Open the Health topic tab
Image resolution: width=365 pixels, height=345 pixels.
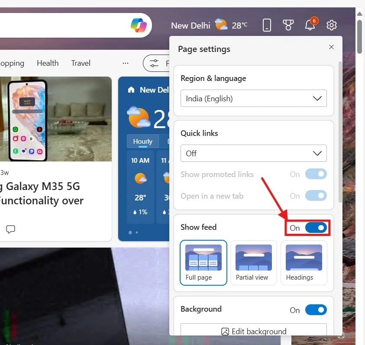click(x=48, y=63)
